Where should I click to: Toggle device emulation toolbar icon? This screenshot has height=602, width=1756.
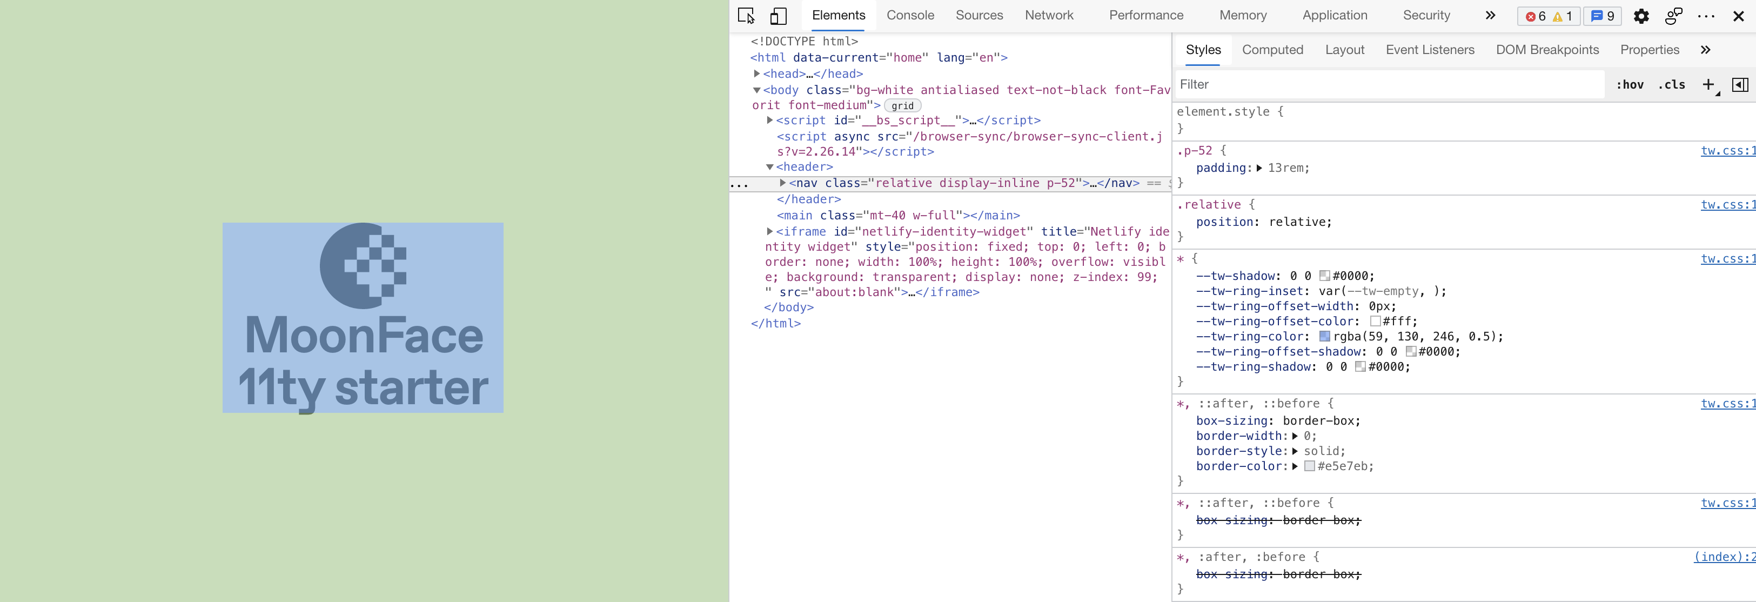pos(779,16)
